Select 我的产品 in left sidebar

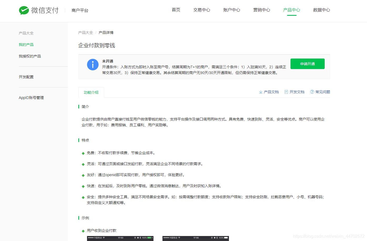coord(26,45)
